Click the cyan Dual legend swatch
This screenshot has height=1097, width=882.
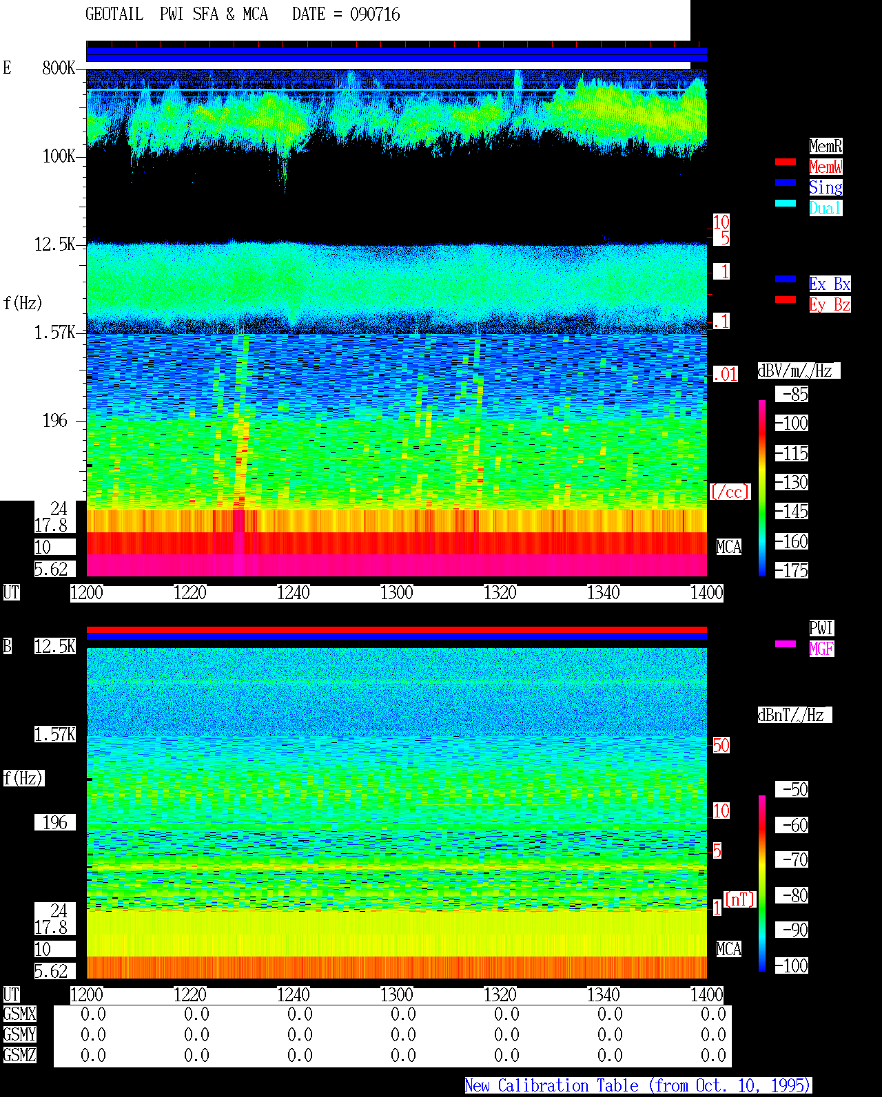(786, 203)
